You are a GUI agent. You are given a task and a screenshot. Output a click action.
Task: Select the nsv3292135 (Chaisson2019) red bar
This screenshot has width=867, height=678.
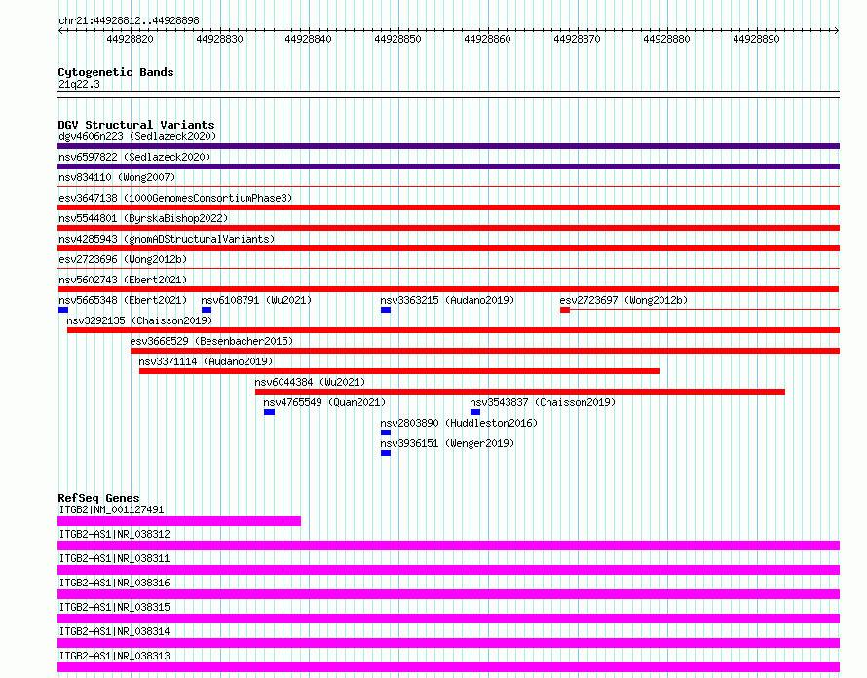453,330
